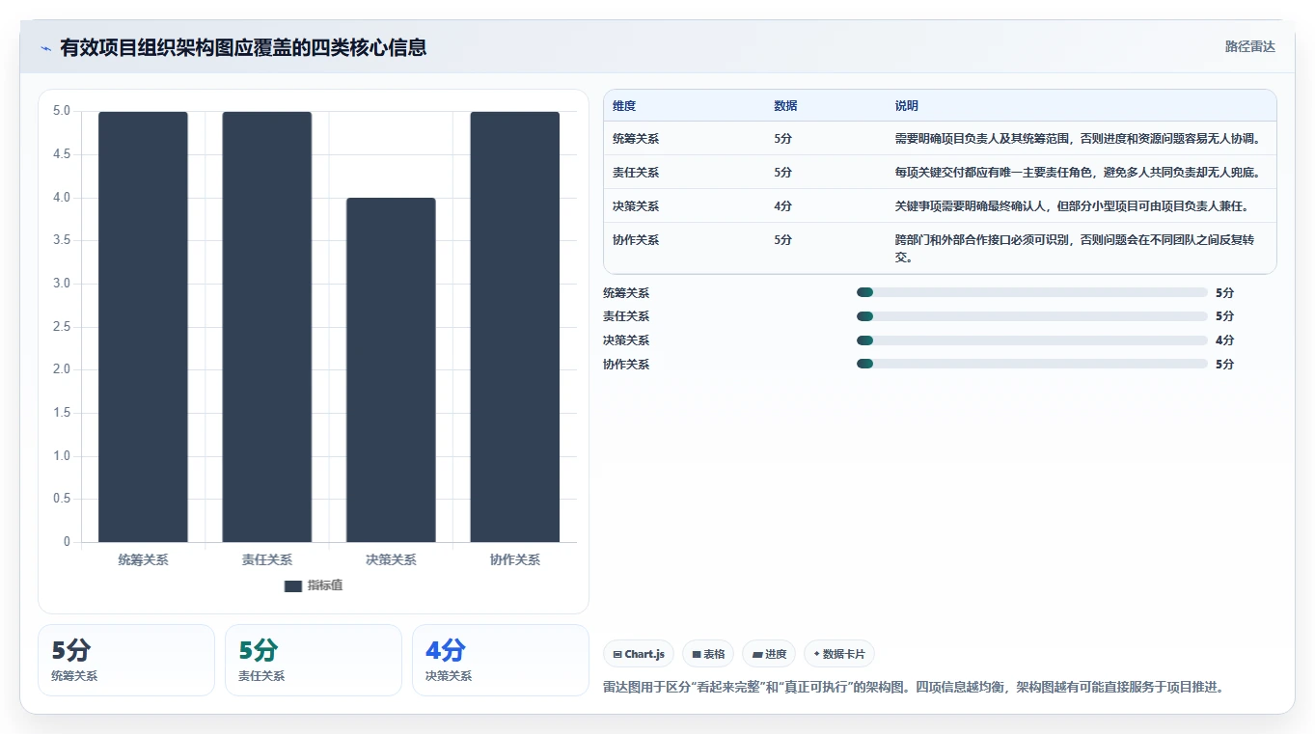The image size is (1315, 734).
Task: Click the 统筹关系 x-axis label
Action: click(143, 559)
